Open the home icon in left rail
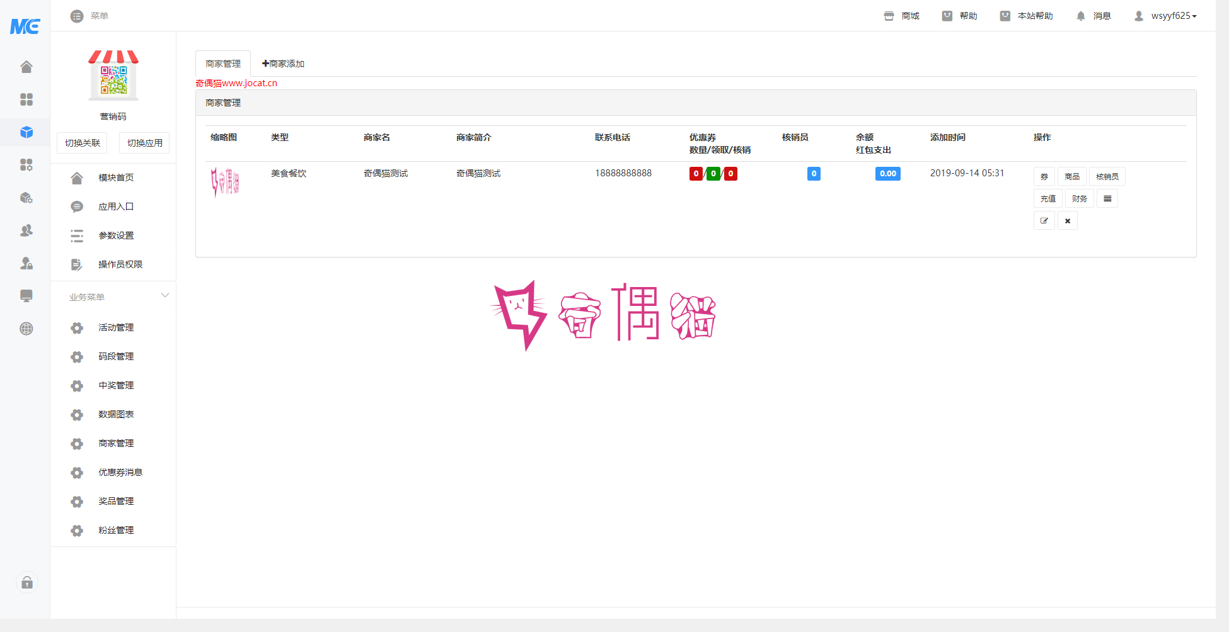Viewport: 1229px width, 632px height. [26, 67]
